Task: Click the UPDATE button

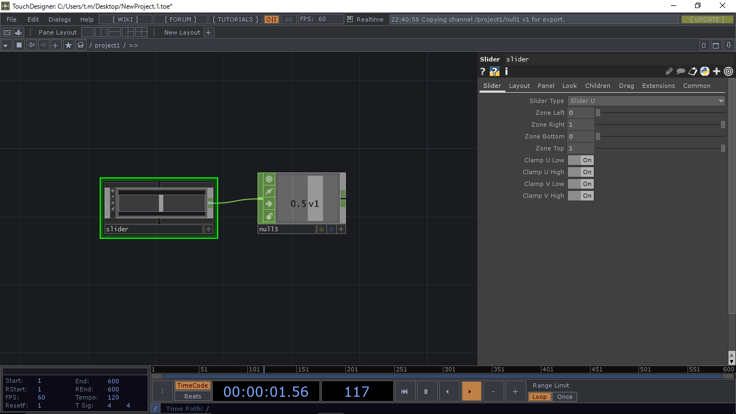Action: coord(707,19)
